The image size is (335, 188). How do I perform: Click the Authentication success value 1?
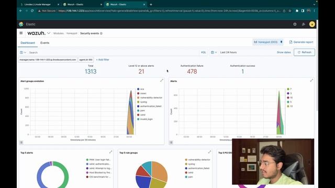pyautogui.click(x=243, y=72)
